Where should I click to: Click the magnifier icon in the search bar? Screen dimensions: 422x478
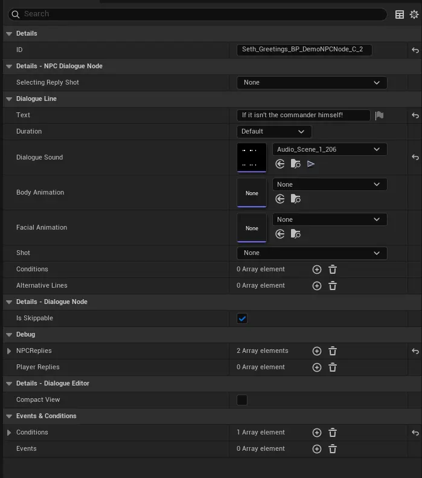tap(16, 15)
